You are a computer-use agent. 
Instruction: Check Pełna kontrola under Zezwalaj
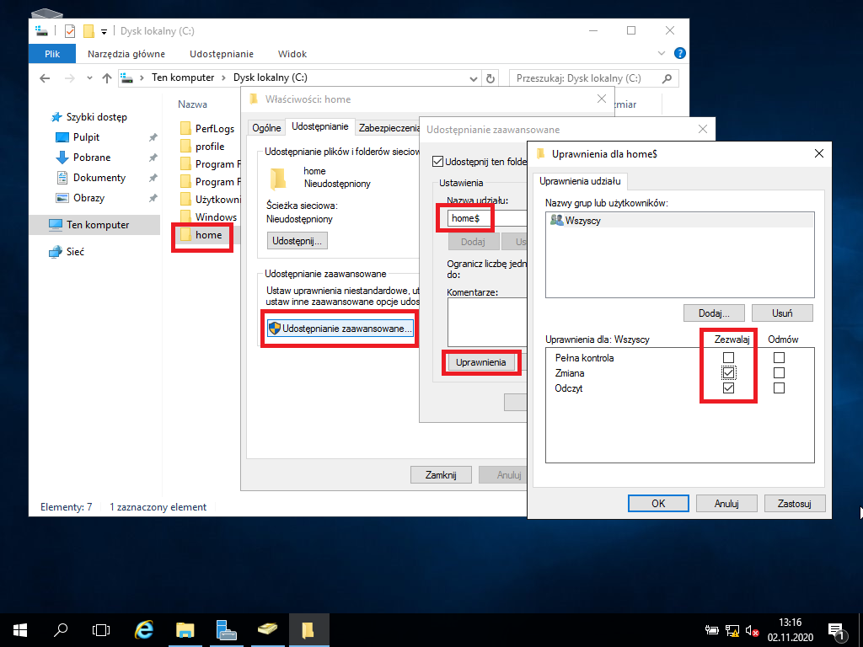[x=728, y=357]
